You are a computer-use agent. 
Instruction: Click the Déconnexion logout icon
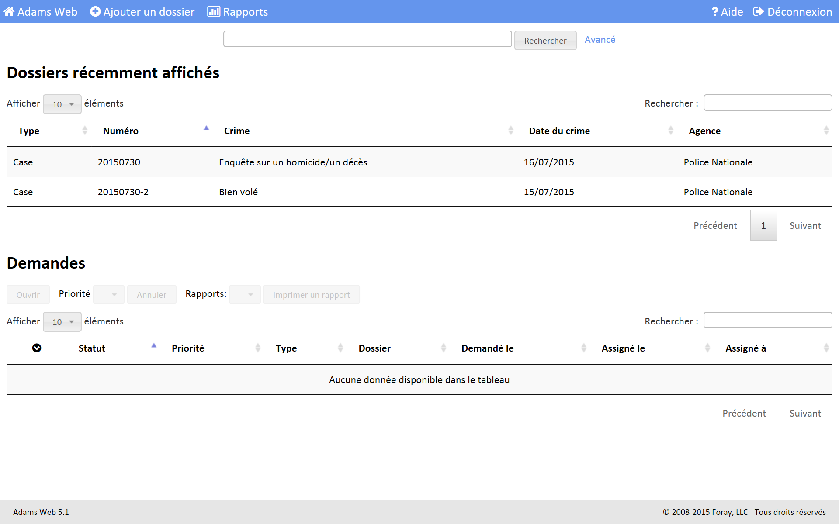(x=759, y=12)
